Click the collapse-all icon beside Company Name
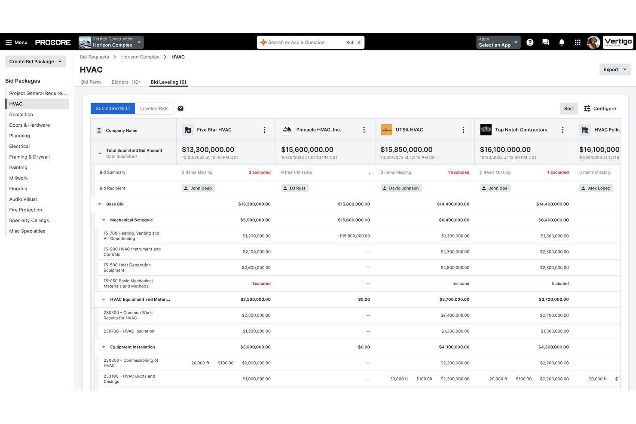This screenshot has height=424, width=636. tap(99, 131)
